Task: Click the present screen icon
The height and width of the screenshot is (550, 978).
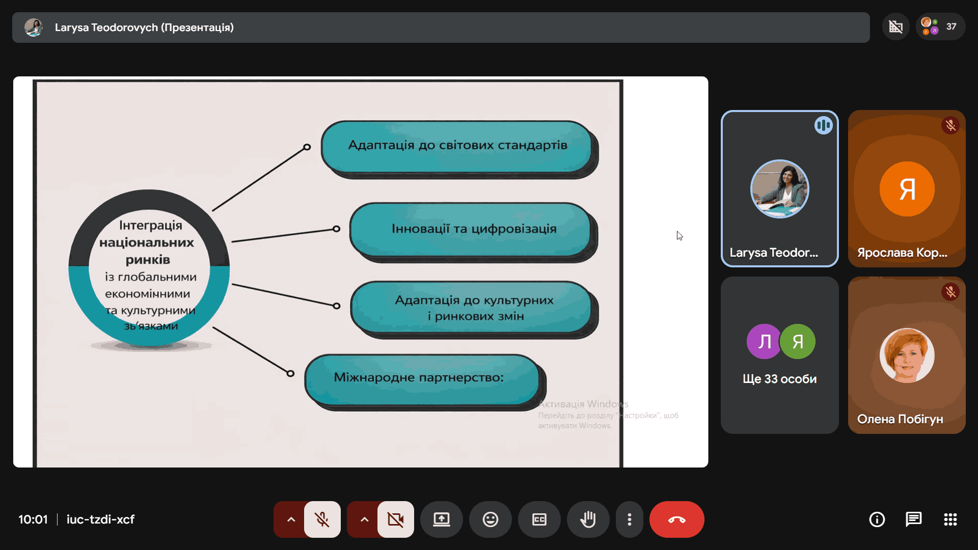Action: click(x=441, y=519)
